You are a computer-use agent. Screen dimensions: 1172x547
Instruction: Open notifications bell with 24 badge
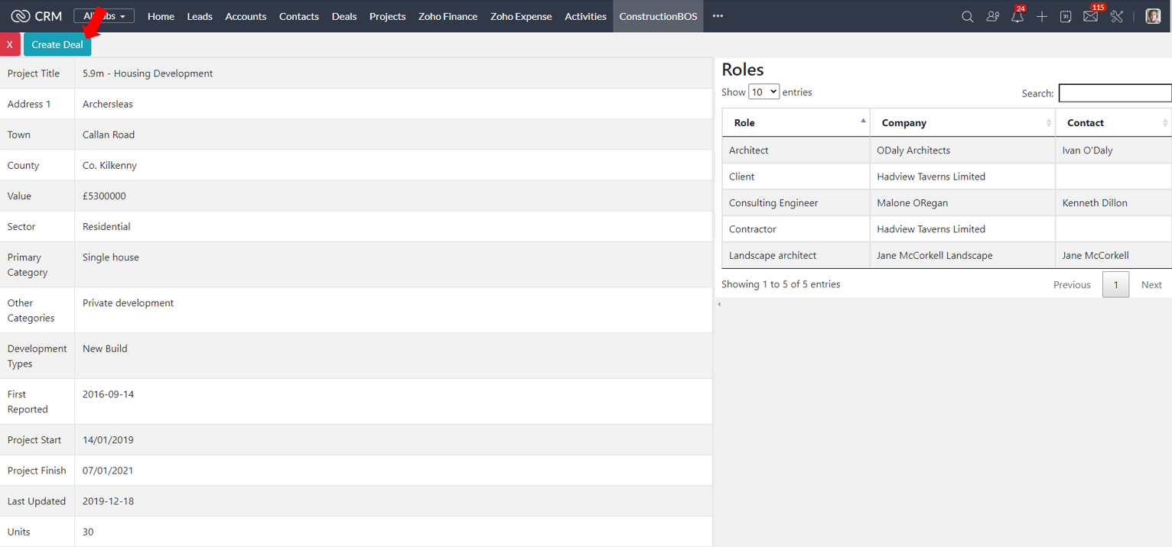coord(1017,16)
